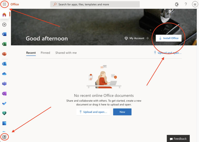The image size is (199, 142).
Task: Open EE account profile avatar
Action: [195, 4]
